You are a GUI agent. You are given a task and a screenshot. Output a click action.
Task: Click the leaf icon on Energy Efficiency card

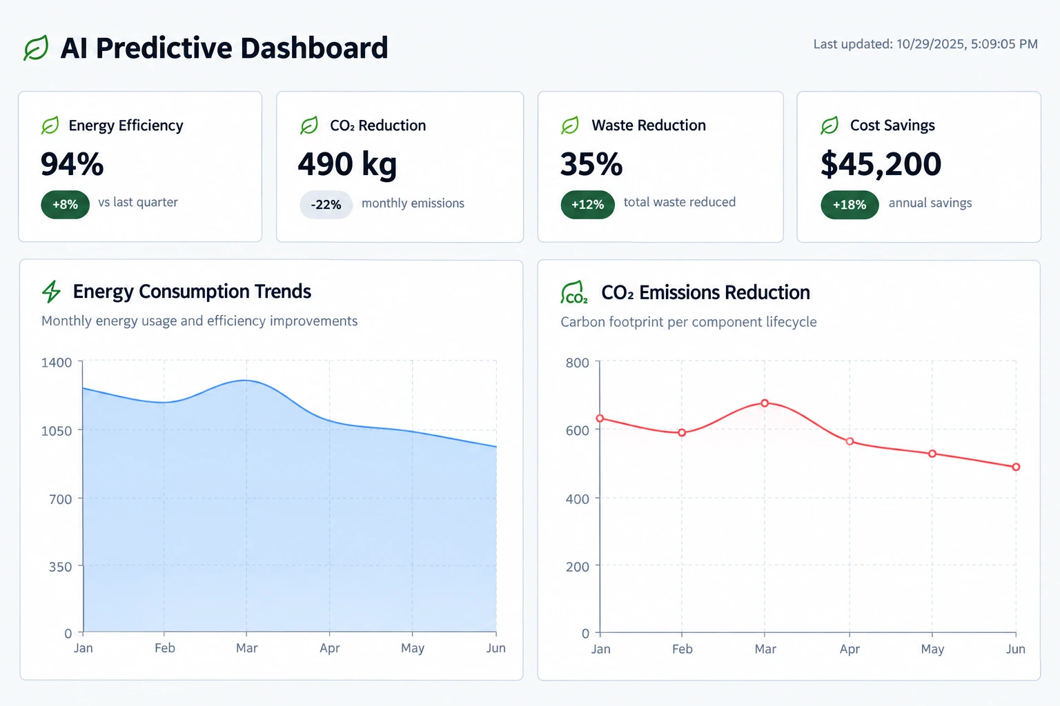tap(50, 125)
